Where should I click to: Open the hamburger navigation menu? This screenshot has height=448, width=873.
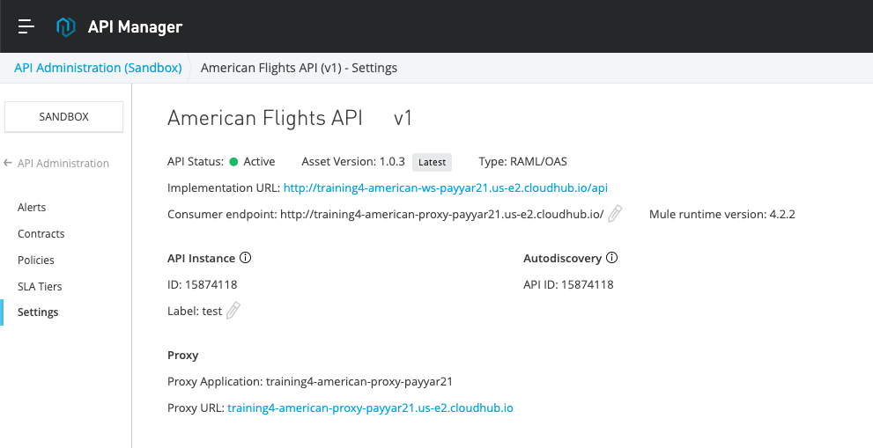pyautogui.click(x=26, y=26)
